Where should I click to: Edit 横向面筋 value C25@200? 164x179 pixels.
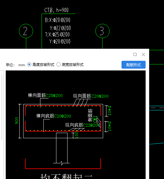click(54, 96)
